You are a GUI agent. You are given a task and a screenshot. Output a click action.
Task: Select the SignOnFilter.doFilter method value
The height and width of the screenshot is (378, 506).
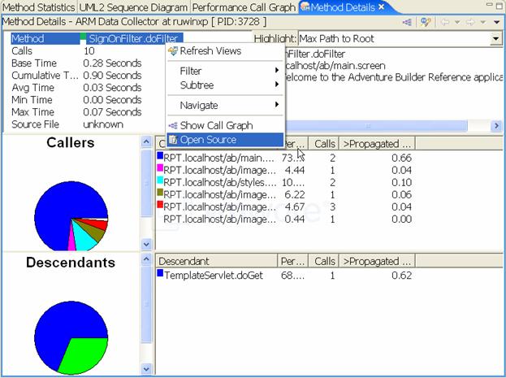(x=133, y=39)
